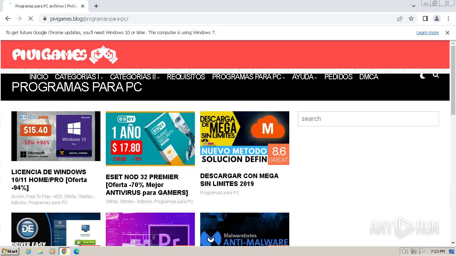Stop page loading button
The image size is (456, 256).
pyautogui.click(x=31, y=18)
